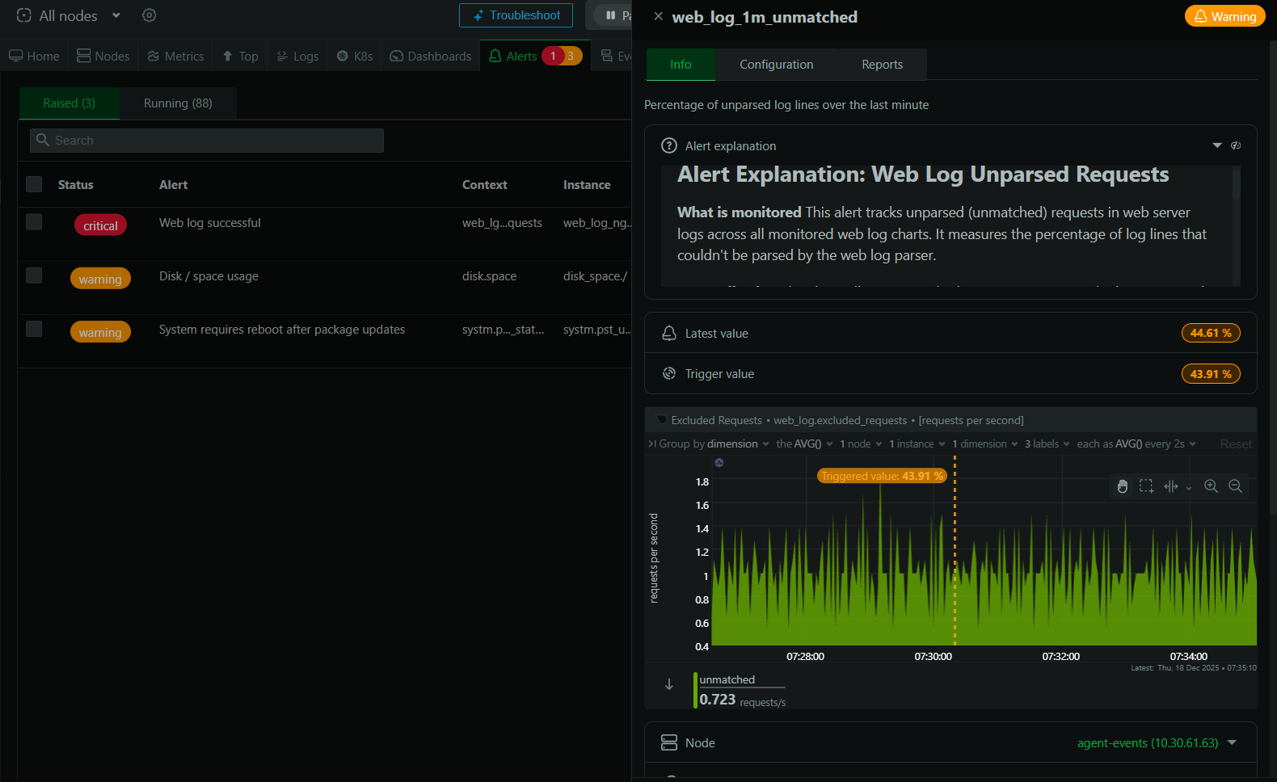Select the Info tab in alert panel
1277x782 pixels.
[x=681, y=64]
